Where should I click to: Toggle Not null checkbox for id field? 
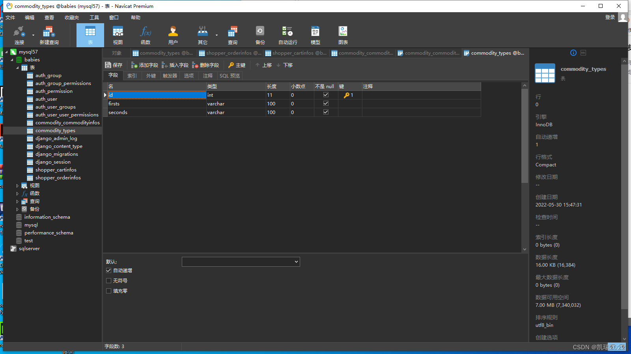coord(326,95)
